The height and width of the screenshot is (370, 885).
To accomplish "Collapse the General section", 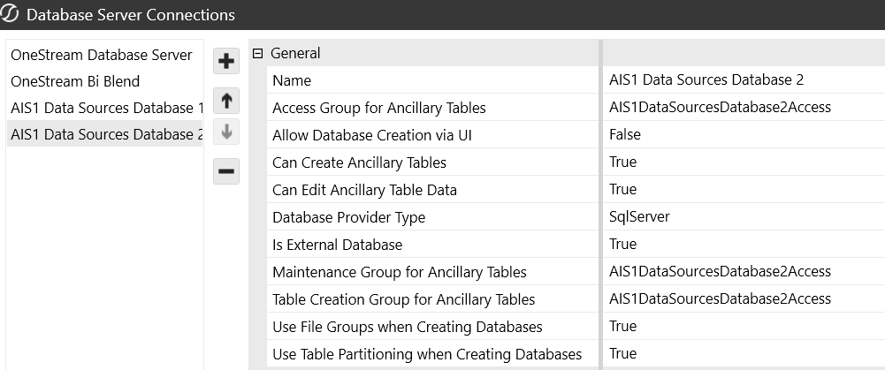I will [258, 54].
